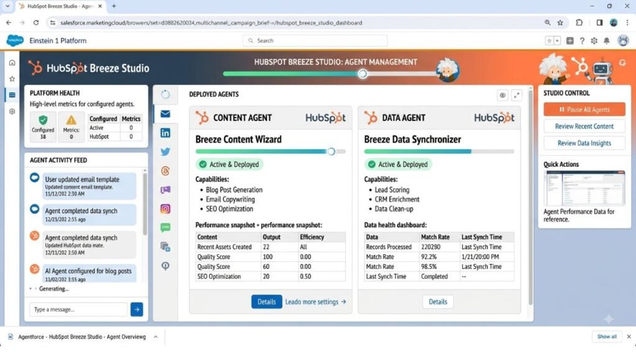
Task: Reload the page
Action: pos(35,23)
